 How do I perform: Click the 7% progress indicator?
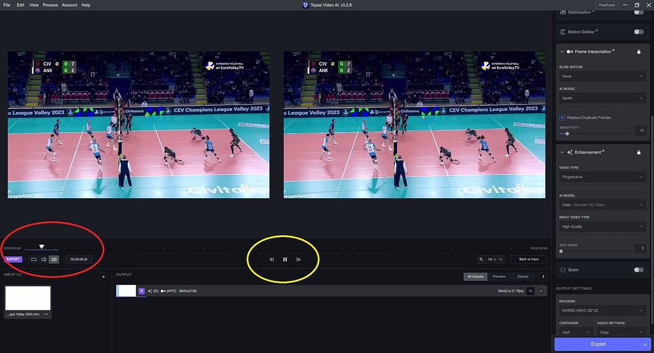[530, 291]
